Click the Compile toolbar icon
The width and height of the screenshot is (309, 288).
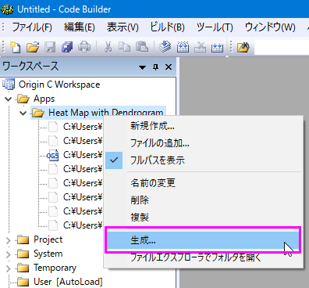pos(165,47)
